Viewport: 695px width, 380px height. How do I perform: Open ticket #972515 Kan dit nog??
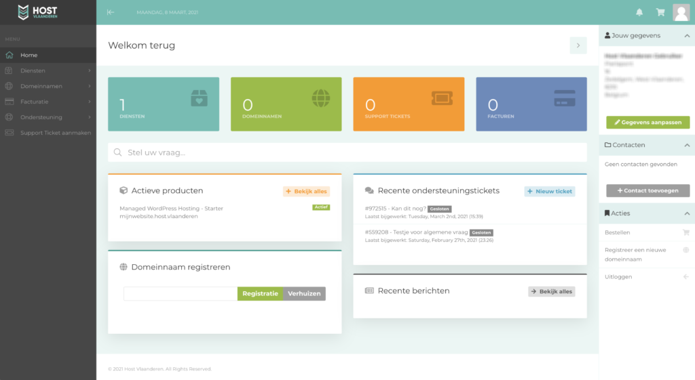(x=394, y=209)
